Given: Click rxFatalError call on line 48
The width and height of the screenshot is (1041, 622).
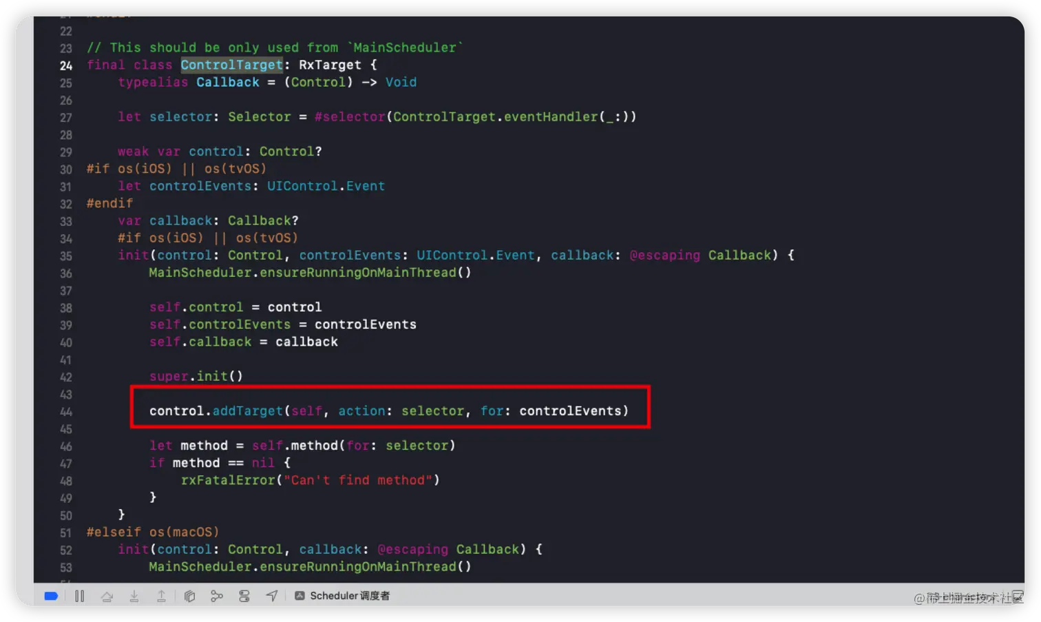Looking at the screenshot, I should [228, 480].
